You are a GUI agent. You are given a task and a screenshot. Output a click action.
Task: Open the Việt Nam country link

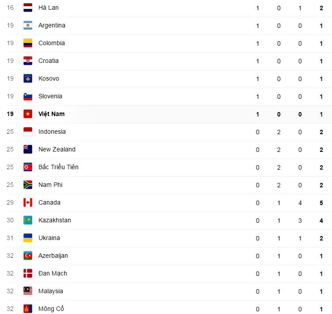click(x=51, y=114)
